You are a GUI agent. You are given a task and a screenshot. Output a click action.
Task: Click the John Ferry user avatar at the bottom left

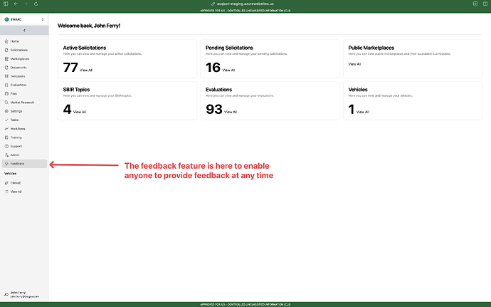pos(6,294)
